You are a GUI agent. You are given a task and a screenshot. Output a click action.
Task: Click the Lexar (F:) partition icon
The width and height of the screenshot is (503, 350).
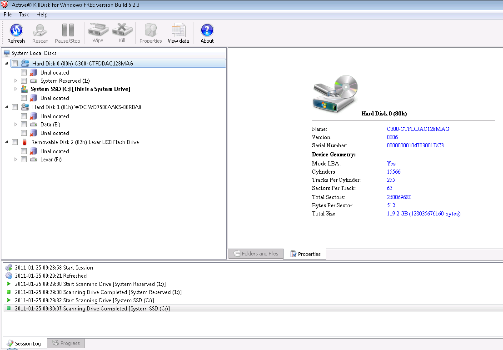click(33, 160)
